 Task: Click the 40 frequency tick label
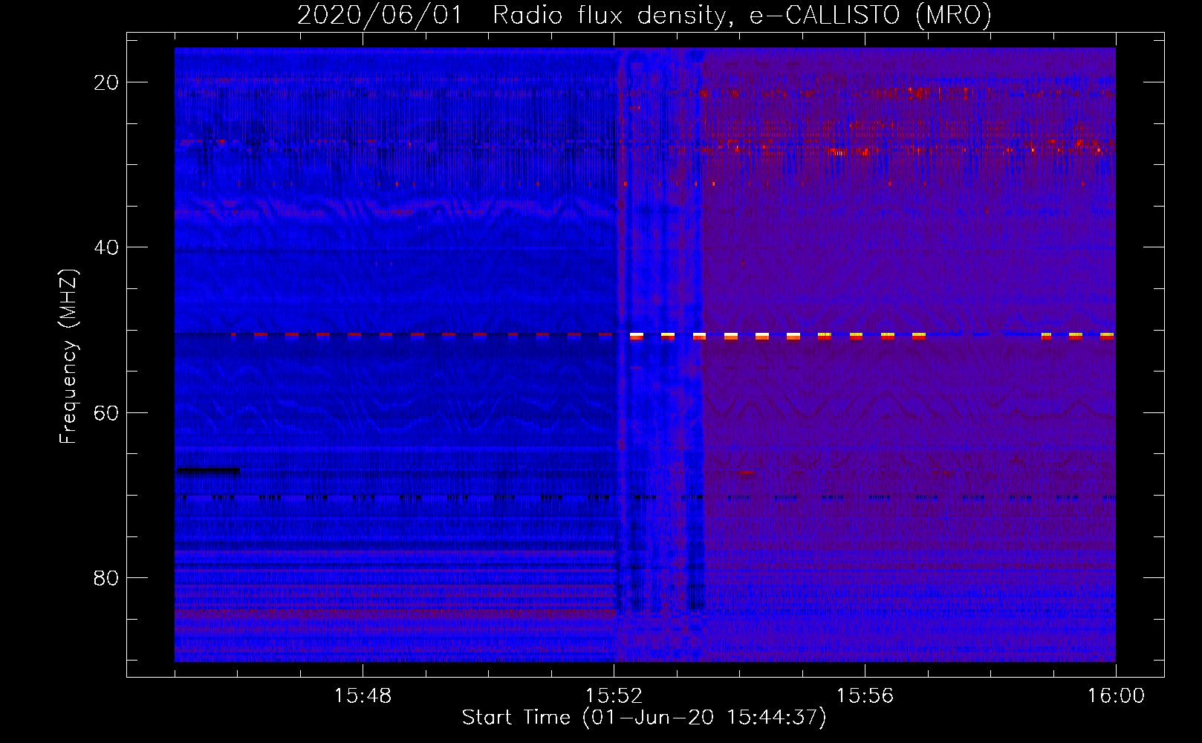[x=106, y=247]
